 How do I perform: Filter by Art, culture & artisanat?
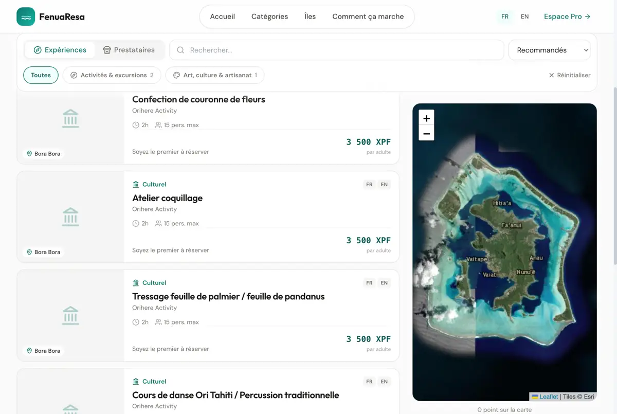215,75
